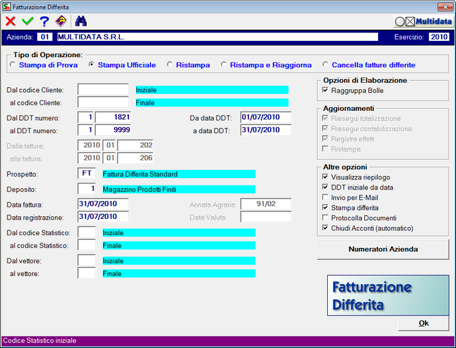Screen dimensions: 456x348
Task: Click the Esercizio field 2010
Action: (x=439, y=37)
